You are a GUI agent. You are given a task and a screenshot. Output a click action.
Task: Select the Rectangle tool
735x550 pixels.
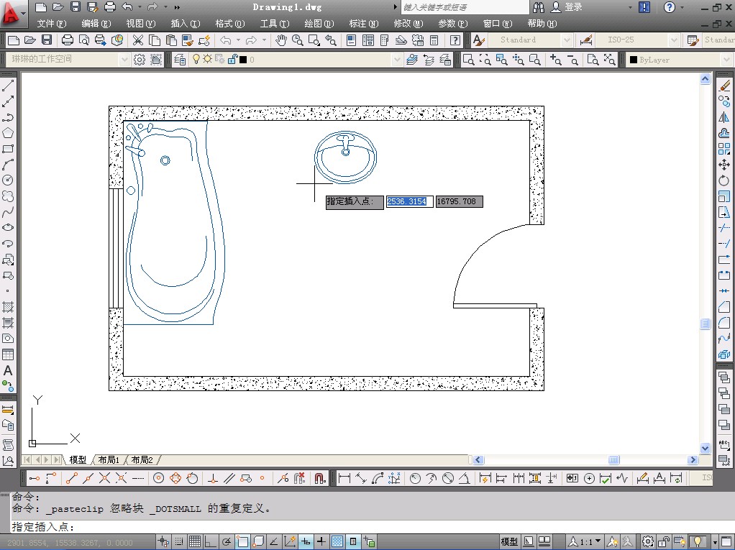pos(8,149)
